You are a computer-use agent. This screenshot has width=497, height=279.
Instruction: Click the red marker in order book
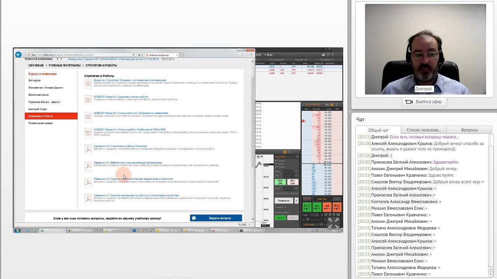pyautogui.click(x=303, y=121)
